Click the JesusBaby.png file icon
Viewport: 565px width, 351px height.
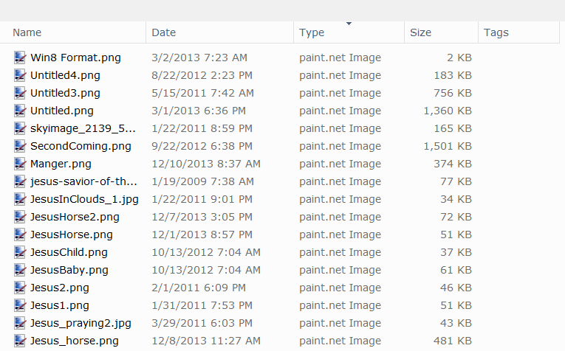pyautogui.click(x=20, y=270)
